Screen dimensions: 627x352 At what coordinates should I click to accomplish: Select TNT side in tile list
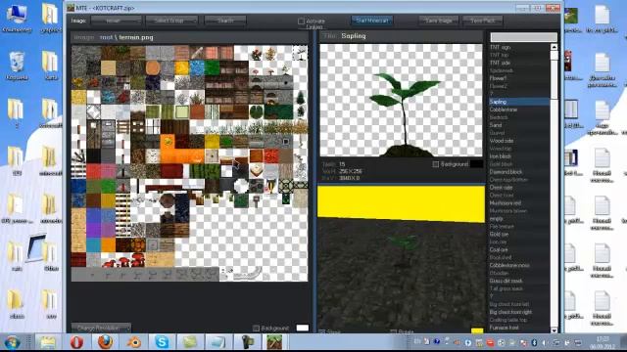point(519,63)
